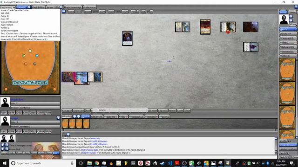298x167 pixels.
Task: Step back one phase with the left phase arrow
Action: pyautogui.click(x=3, y=149)
